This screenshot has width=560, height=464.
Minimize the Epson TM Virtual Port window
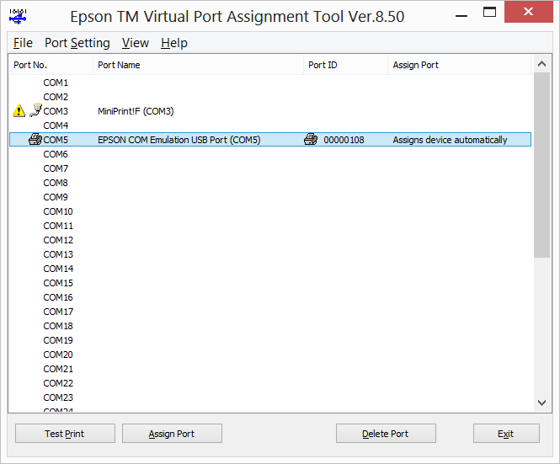click(x=461, y=16)
